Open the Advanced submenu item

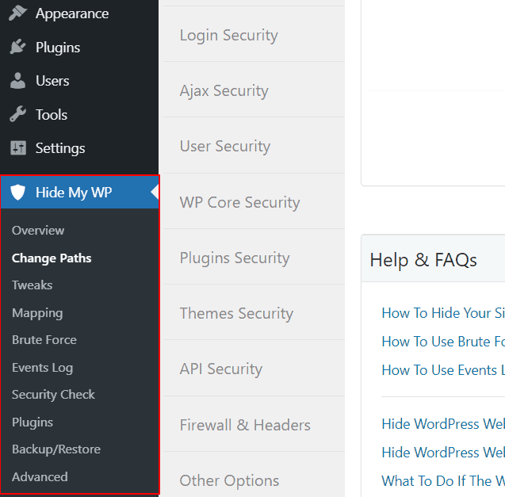click(x=40, y=476)
